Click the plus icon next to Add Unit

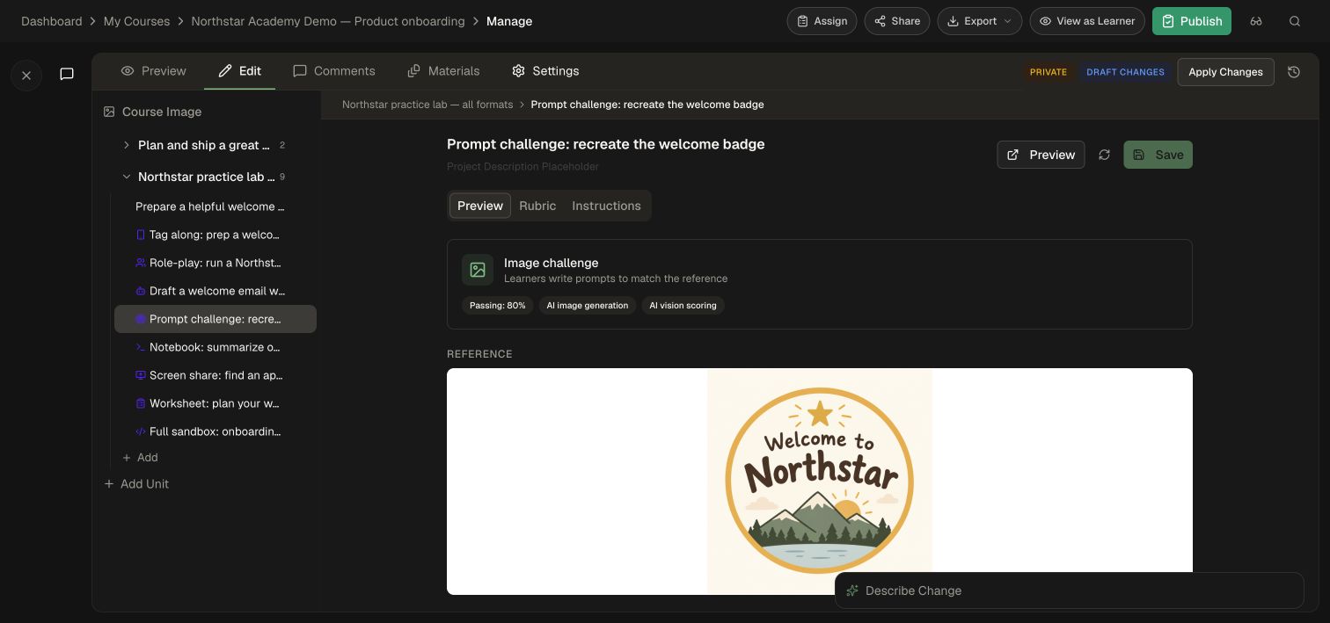109,484
